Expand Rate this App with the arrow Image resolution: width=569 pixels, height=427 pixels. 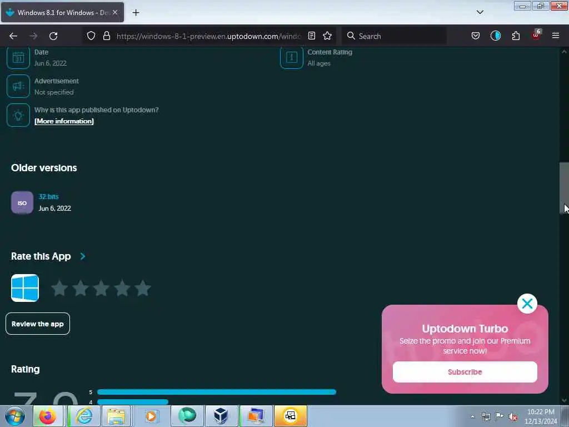tap(83, 256)
